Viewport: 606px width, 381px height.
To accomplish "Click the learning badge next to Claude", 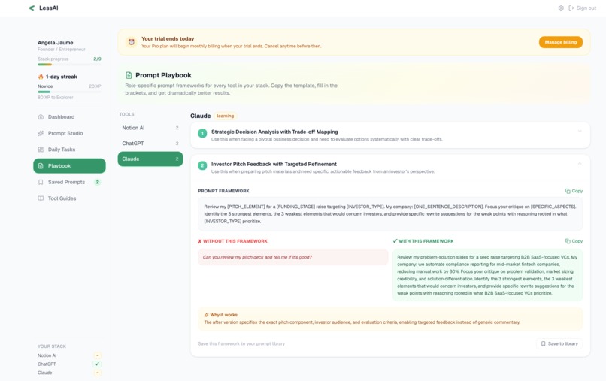I will [x=226, y=116].
